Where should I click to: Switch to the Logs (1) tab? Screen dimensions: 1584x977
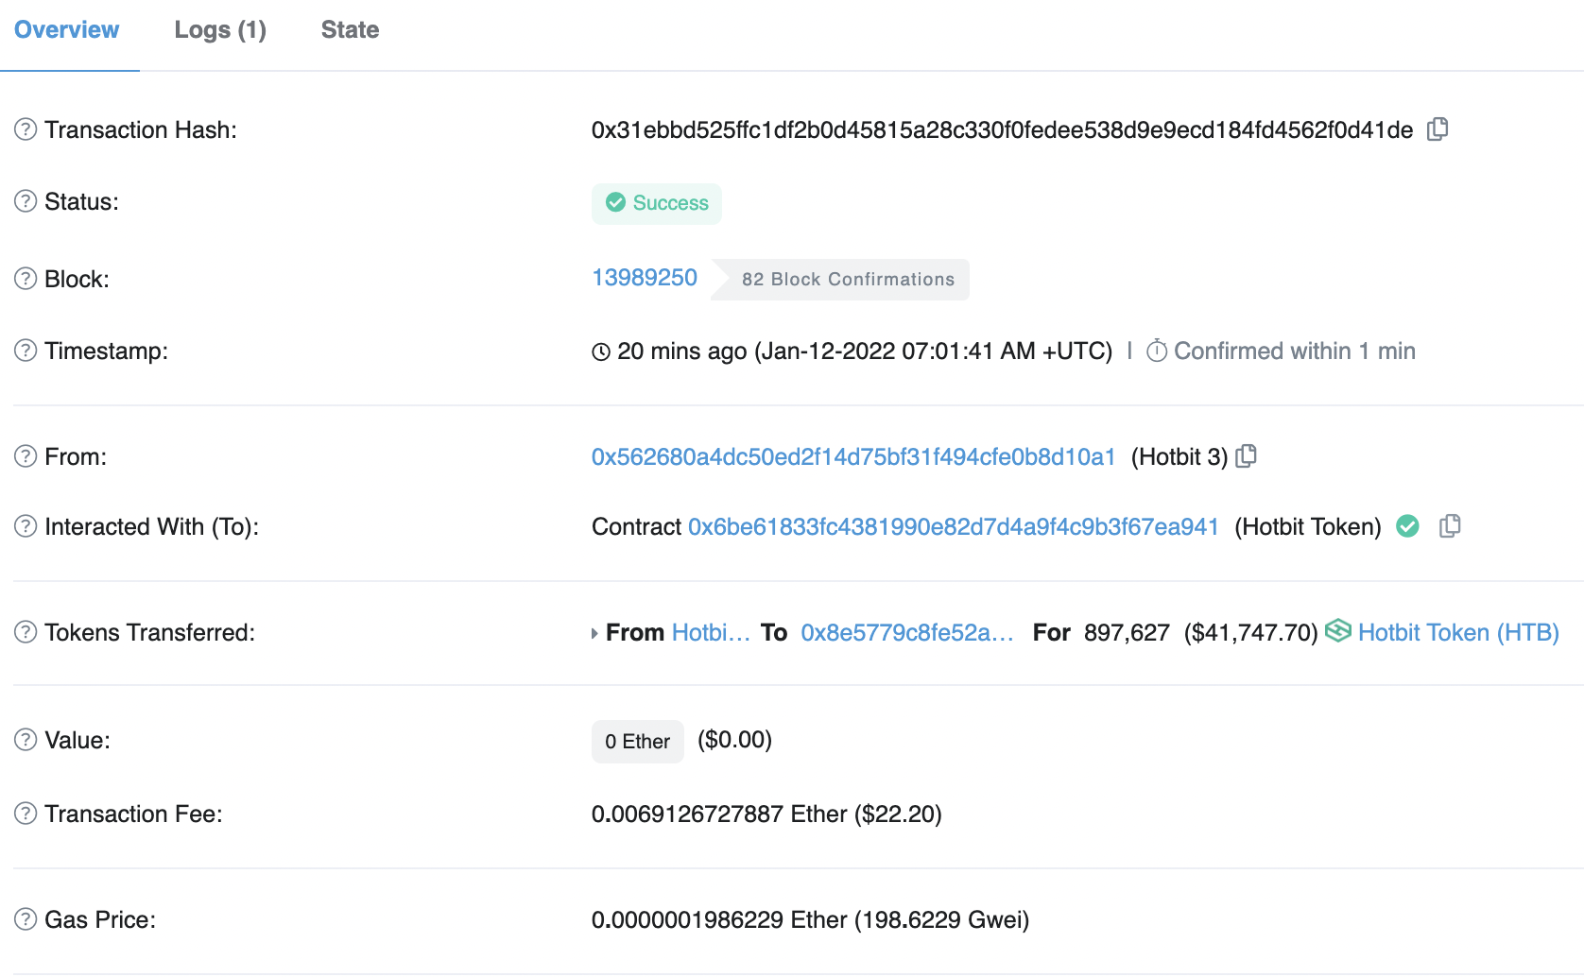[x=220, y=30]
